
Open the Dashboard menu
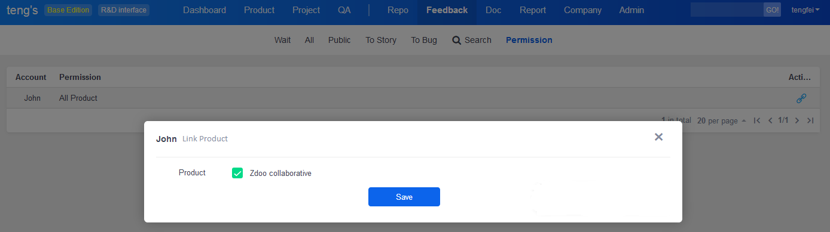[205, 10]
